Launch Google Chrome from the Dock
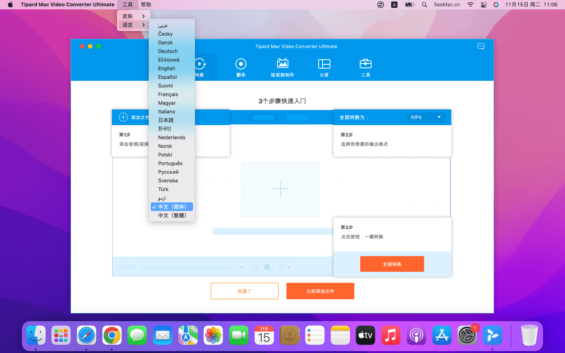The width and height of the screenshot is (565, 353). [112, 335]
